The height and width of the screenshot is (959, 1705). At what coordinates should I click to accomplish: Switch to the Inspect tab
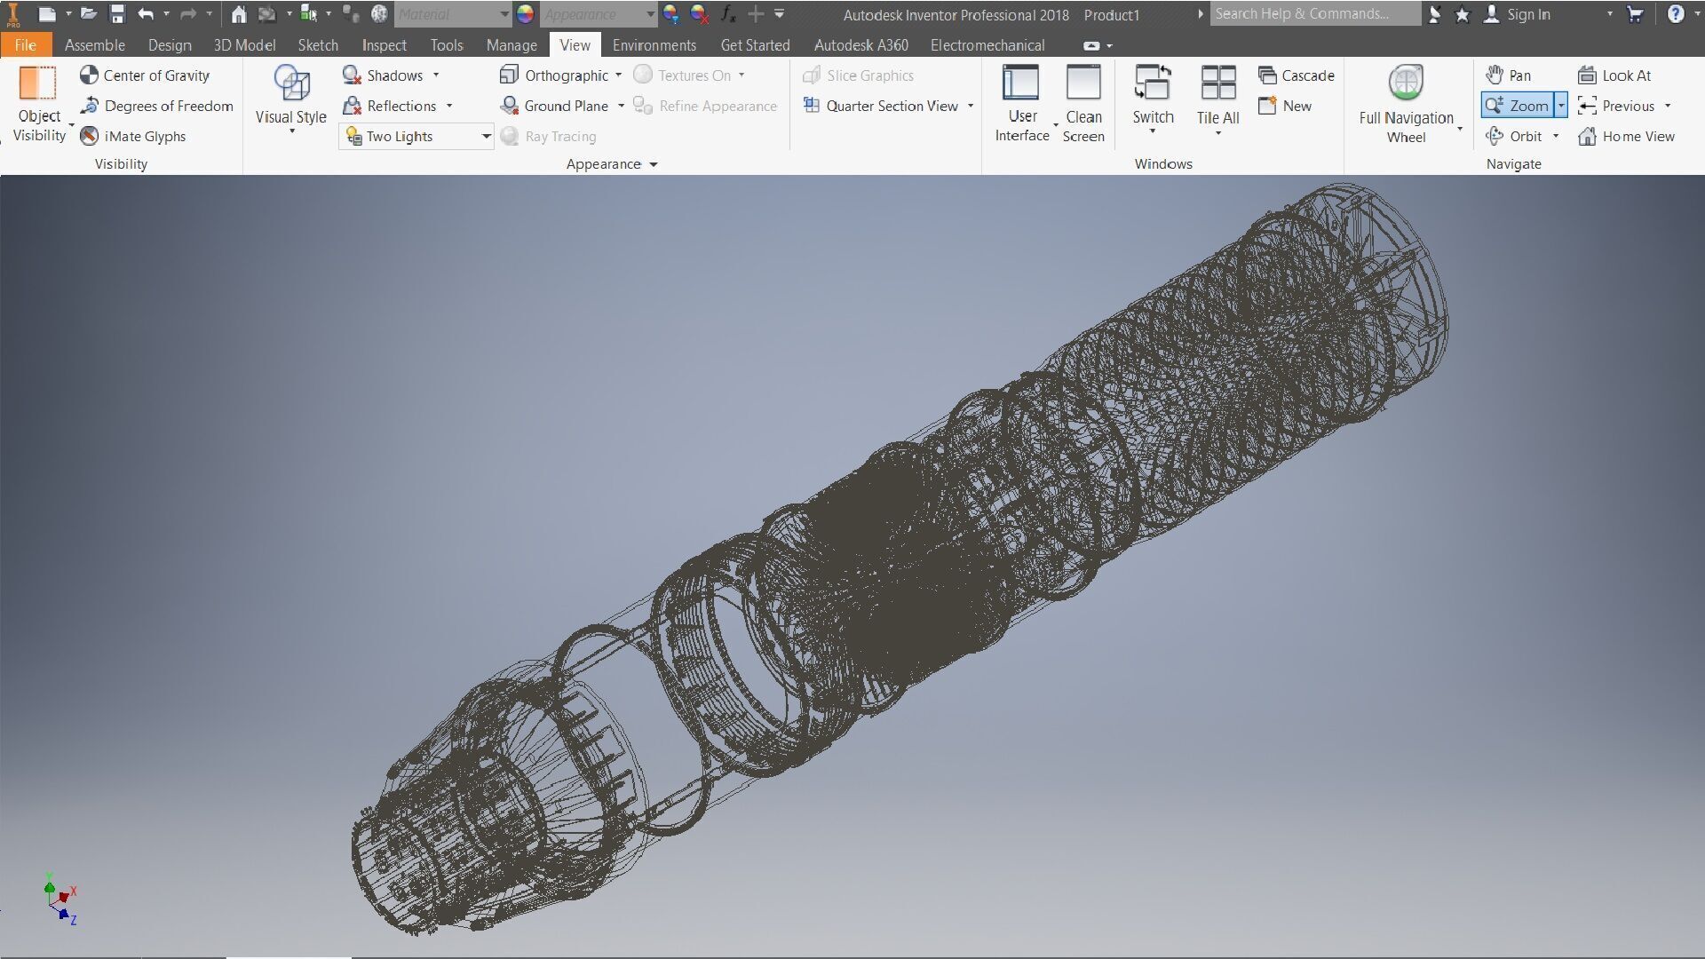click(x=384, y=44)
